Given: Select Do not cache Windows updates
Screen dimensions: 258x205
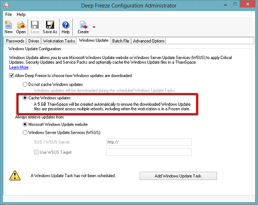Looking at the screenshot, I should 25,85.
